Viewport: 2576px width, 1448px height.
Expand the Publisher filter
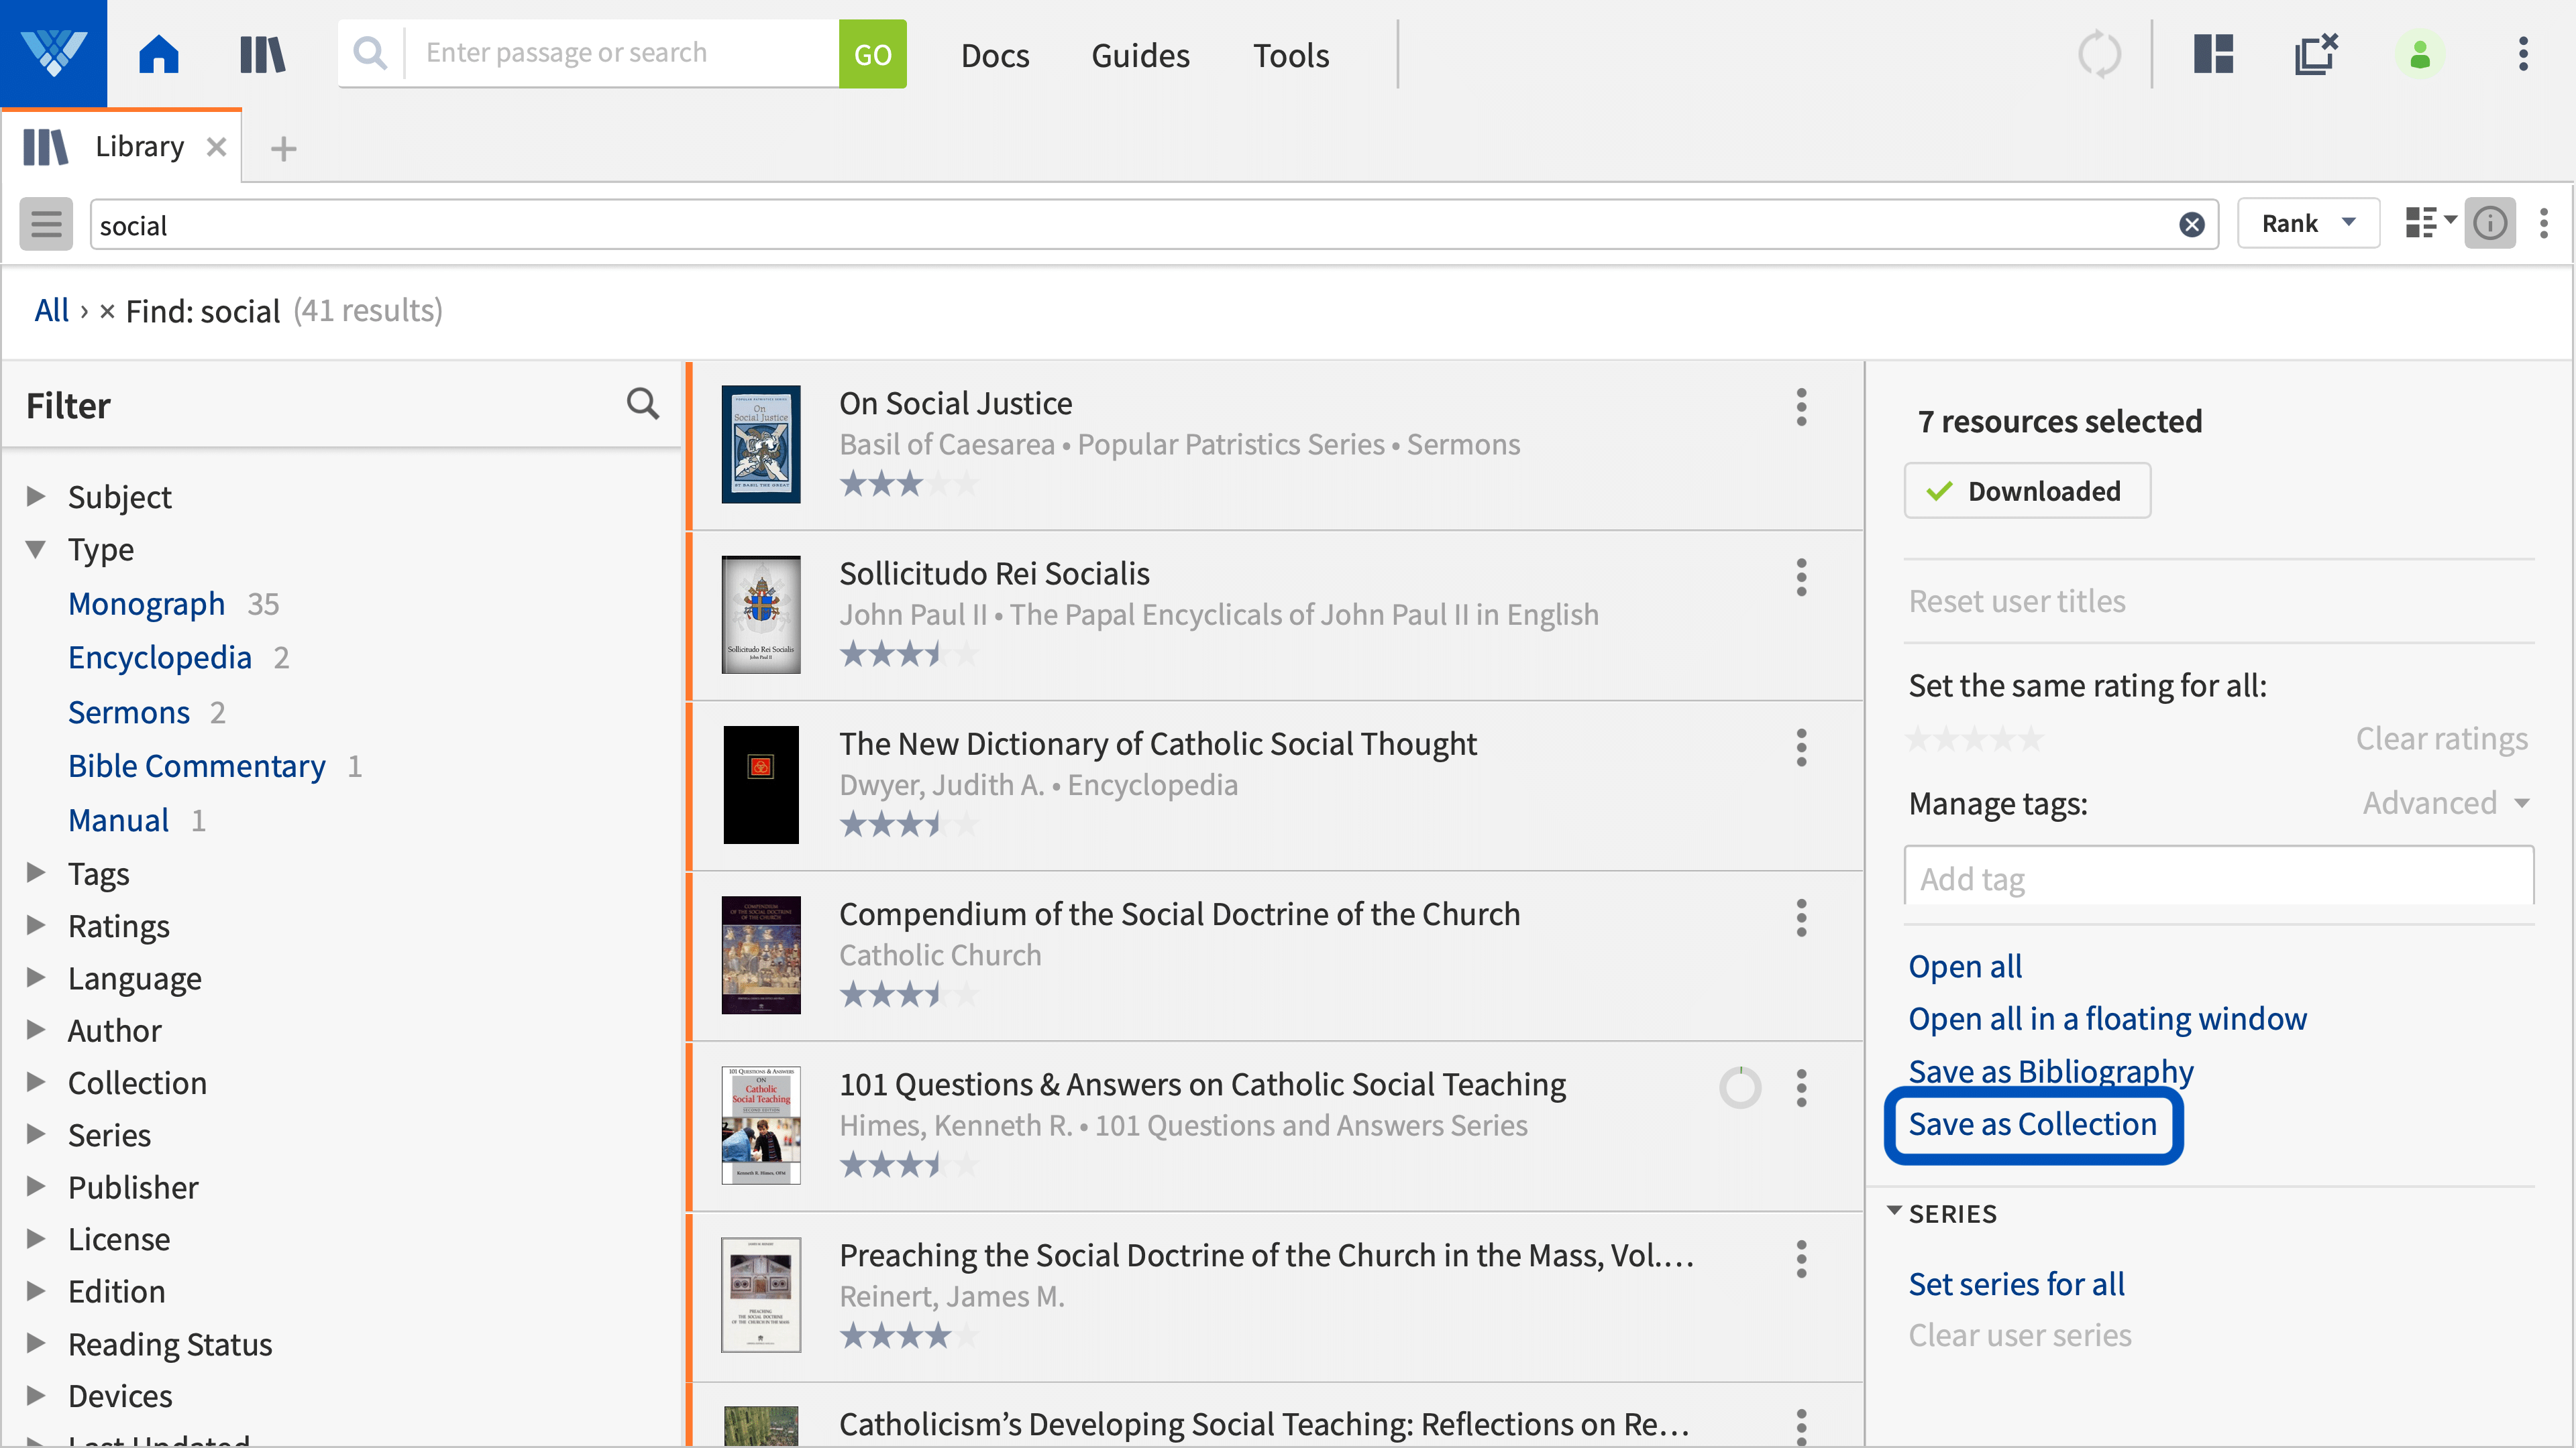click(x=36, y=1186)
